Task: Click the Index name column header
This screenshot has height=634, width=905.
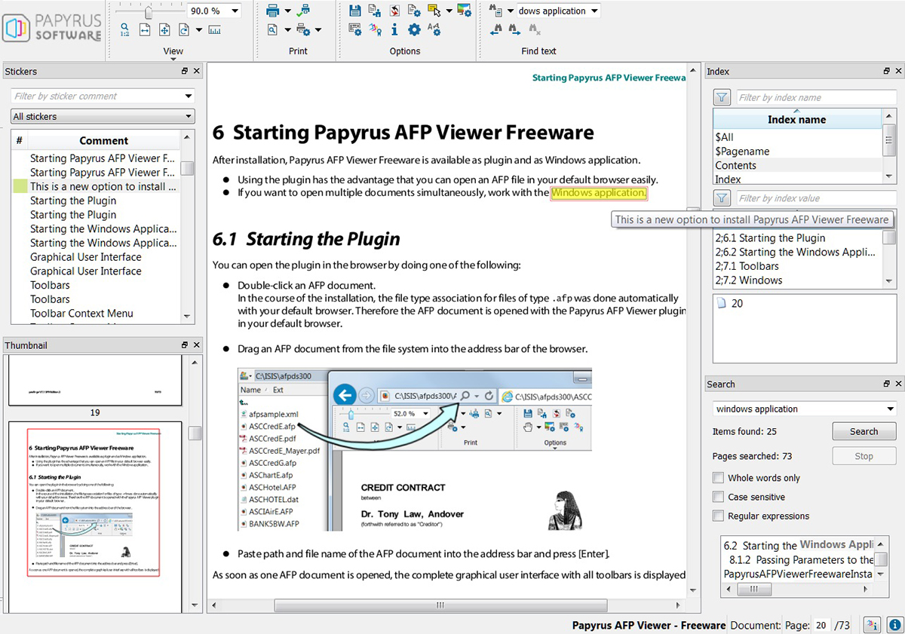Action: 796,119
